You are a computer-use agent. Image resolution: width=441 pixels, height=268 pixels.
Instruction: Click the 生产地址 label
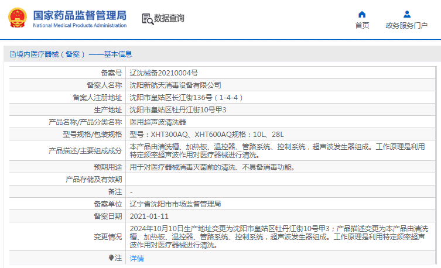coord(108,110)
